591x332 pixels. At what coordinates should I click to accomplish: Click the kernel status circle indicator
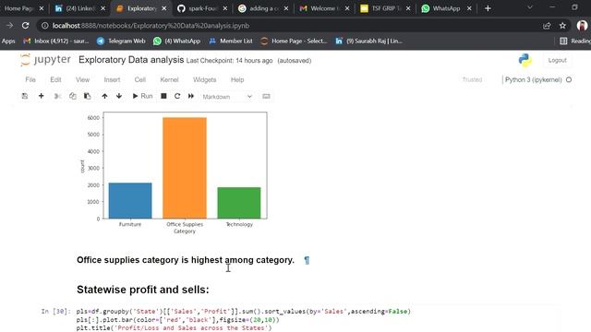[x=569, y=80]
